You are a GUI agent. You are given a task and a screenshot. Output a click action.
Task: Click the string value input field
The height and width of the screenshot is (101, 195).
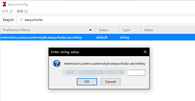point(104,73)
